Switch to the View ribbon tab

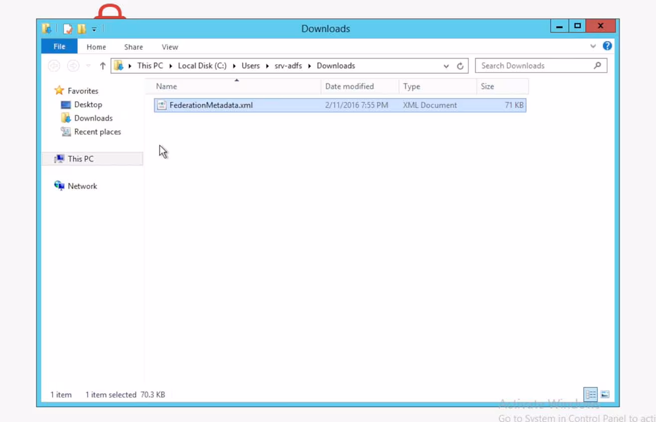[169, 46]
